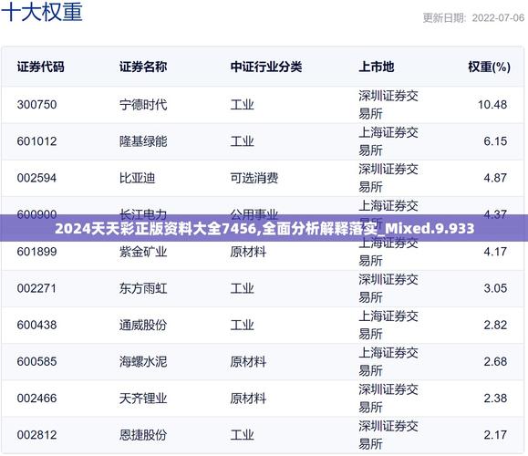Click the 十大权重 heading
The width and height of the screenshot is (528, 456).
(42, 12)
